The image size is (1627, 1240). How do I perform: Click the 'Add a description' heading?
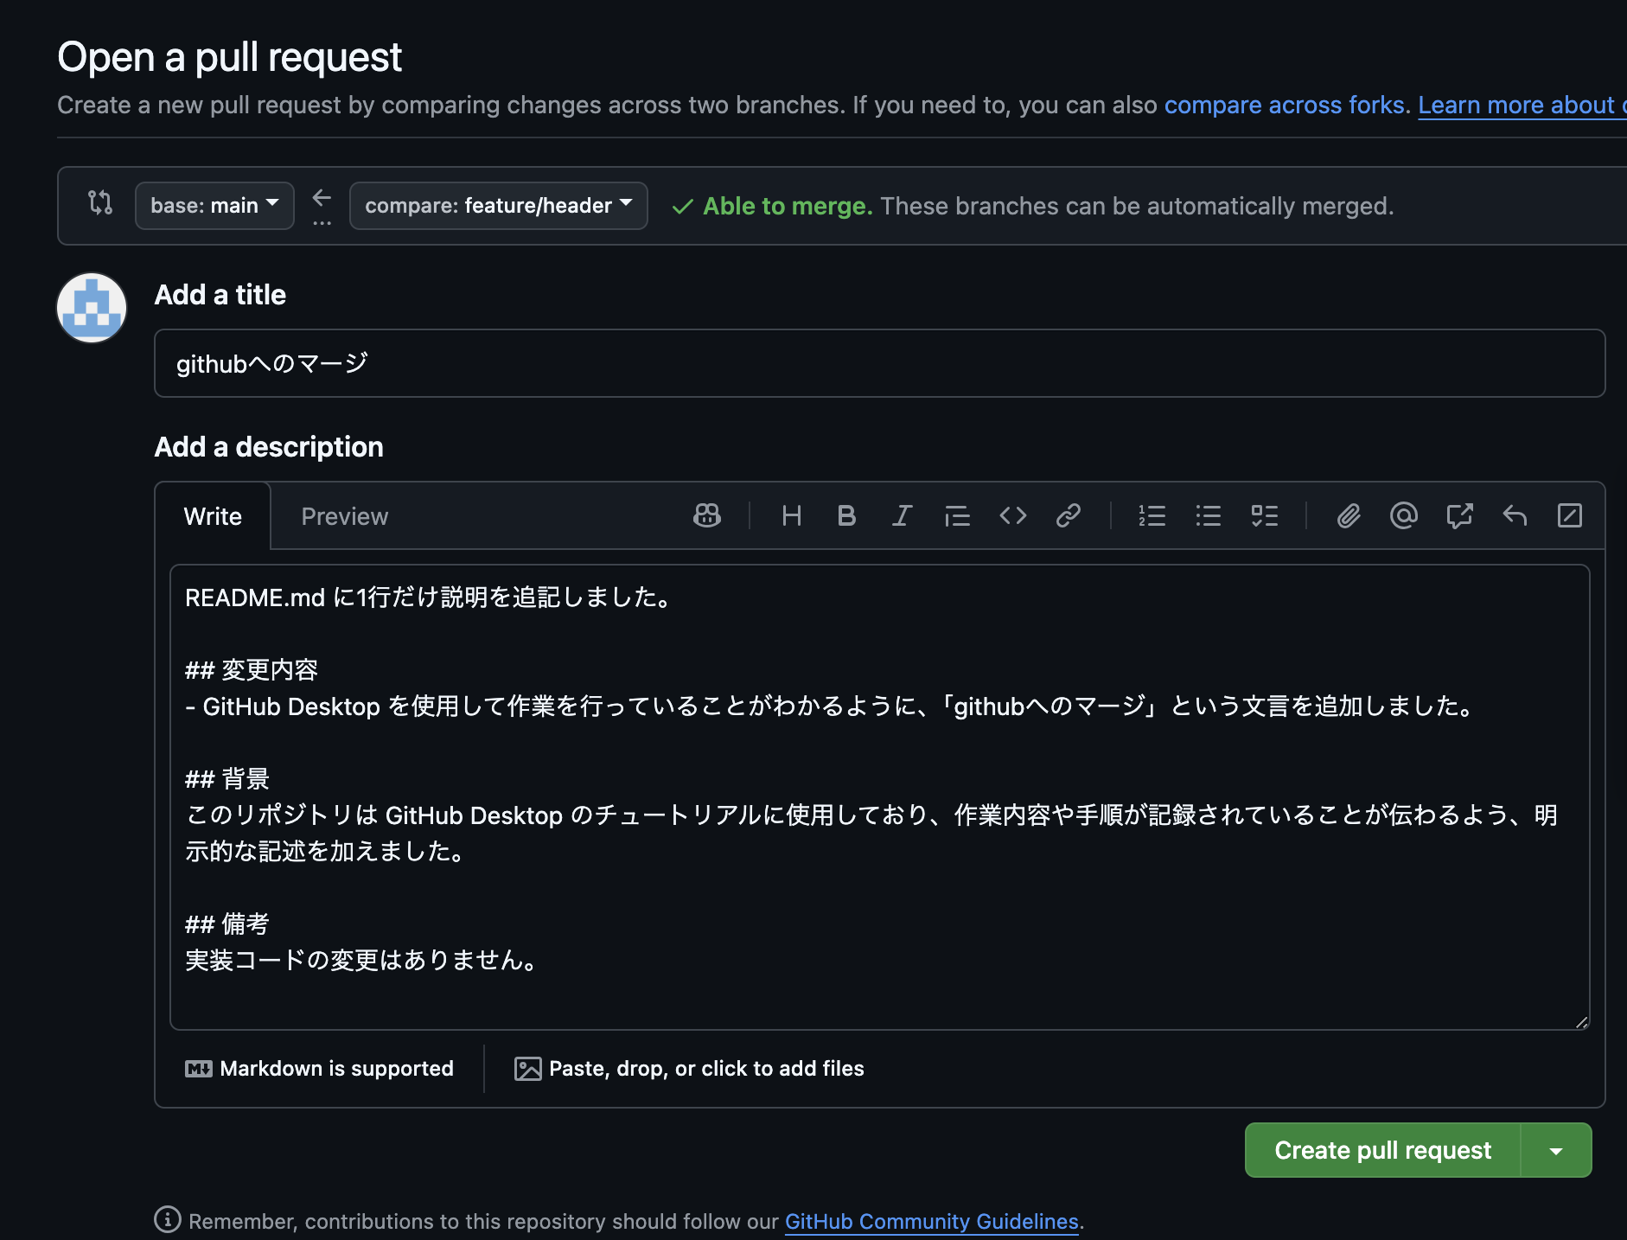pos(269,447)
